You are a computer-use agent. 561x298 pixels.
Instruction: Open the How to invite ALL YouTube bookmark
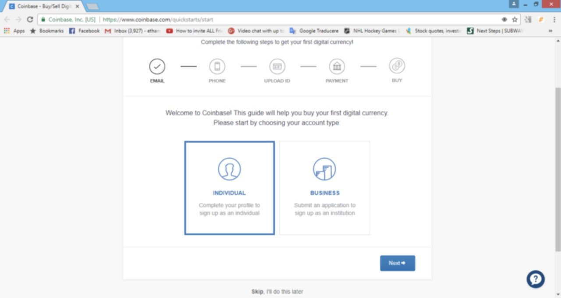coord(195,31)
